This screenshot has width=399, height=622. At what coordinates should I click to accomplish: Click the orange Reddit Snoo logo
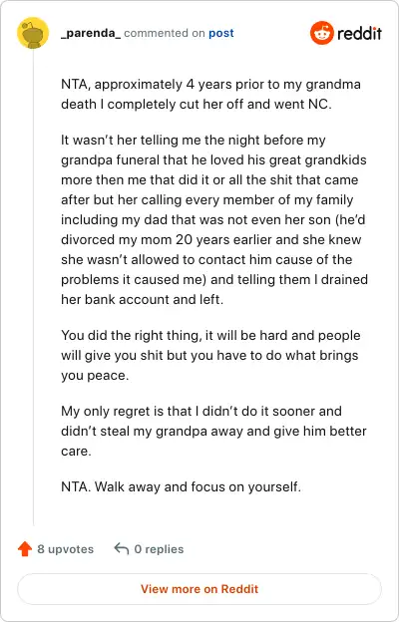[x=322, y=33]
